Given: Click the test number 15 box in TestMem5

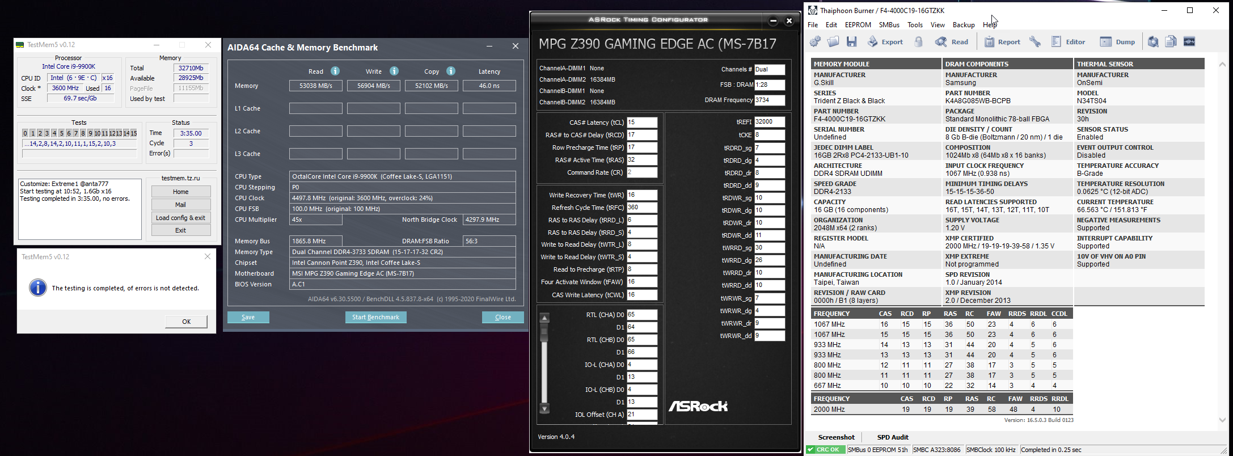Looking at the screenshot, I should point(134,133).
